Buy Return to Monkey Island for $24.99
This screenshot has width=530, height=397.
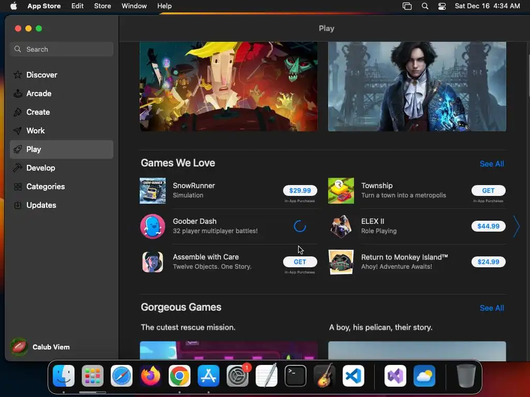click(488, 262)
